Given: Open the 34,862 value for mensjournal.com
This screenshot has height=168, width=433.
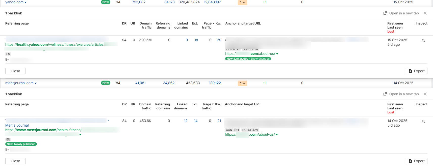Looking at the screenshot, I should tap(169, 83).
